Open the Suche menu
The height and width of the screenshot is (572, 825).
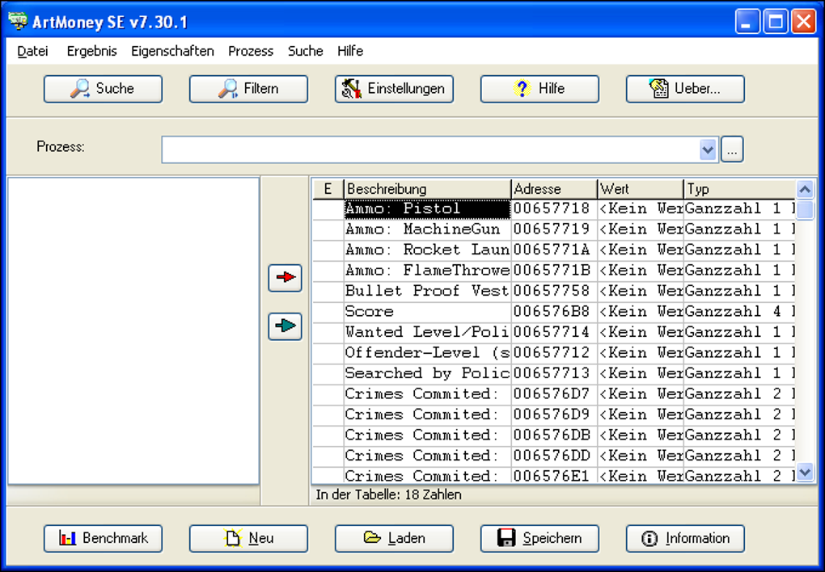tap(305, 51)
